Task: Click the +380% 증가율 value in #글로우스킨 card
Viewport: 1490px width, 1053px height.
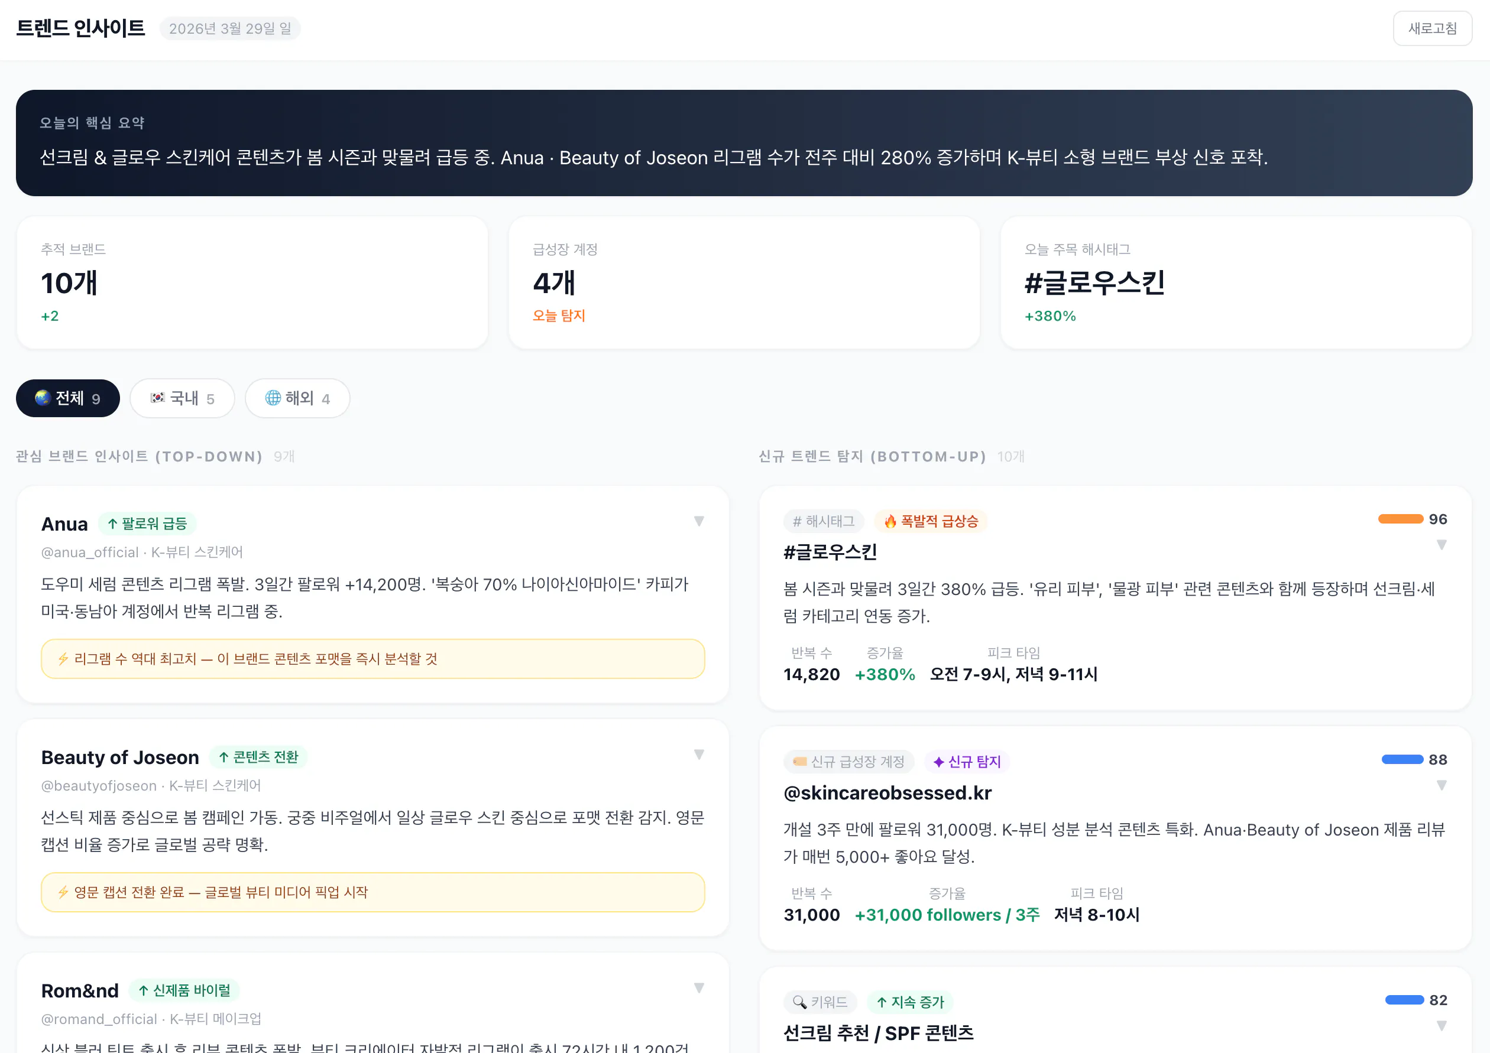Action: click(885, 675)
